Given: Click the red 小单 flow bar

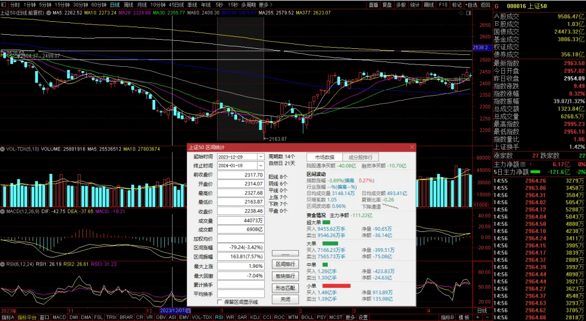Looking at the screenshot, I should [336, 286].
